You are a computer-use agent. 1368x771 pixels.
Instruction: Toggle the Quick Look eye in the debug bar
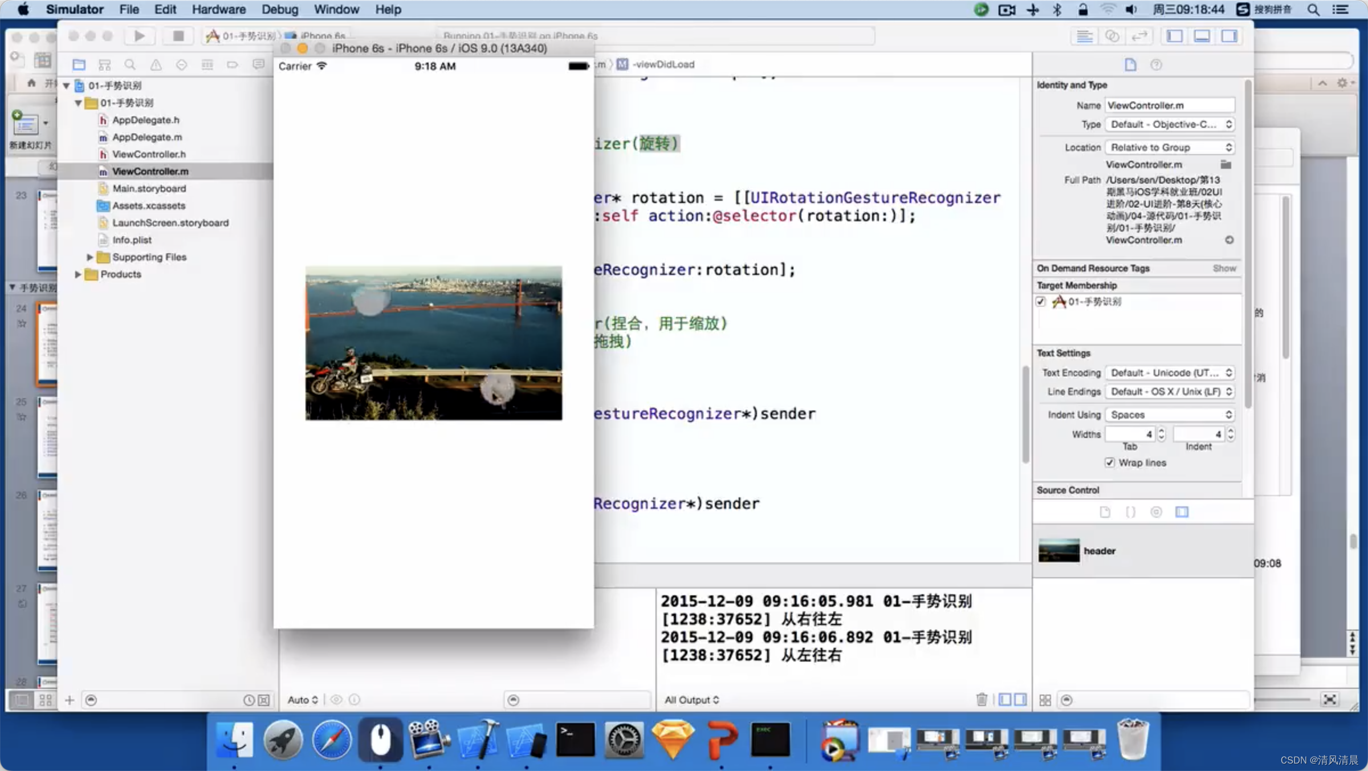coord(336,699)
